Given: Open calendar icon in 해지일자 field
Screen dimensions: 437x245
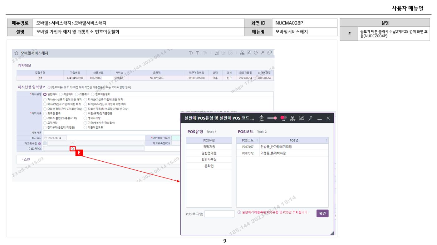Looking at the screenshot, I should (46, 138).
